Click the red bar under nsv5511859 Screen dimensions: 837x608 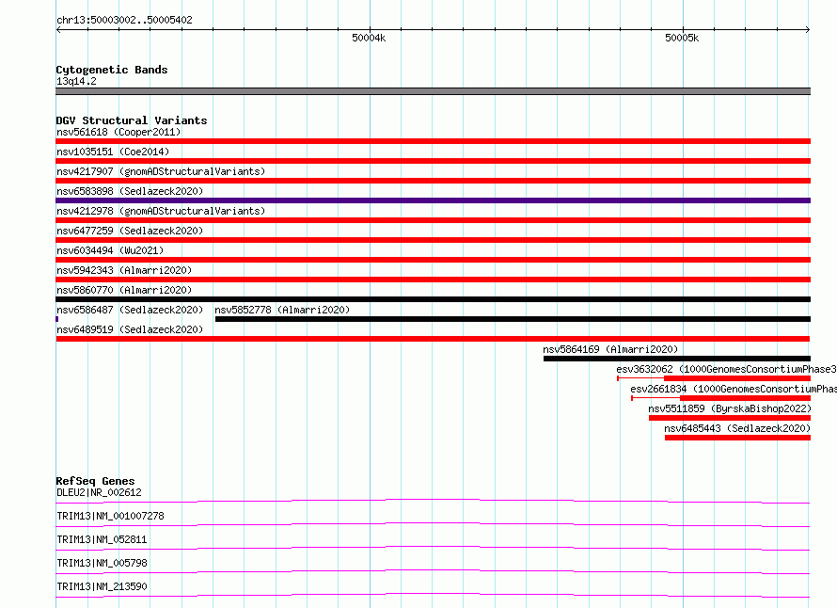[730, 418]
